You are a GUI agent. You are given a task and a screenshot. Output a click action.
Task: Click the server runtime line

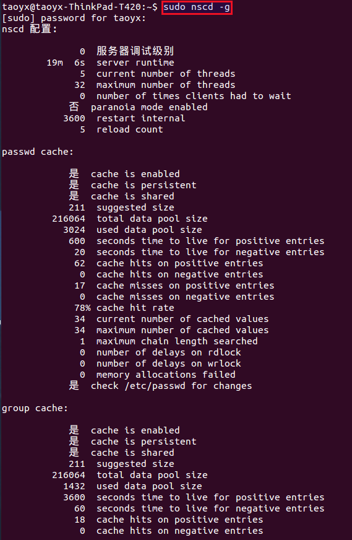click(110, 63)
